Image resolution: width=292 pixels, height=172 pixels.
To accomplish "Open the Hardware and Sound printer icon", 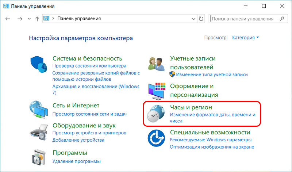I will coord(39,133).
